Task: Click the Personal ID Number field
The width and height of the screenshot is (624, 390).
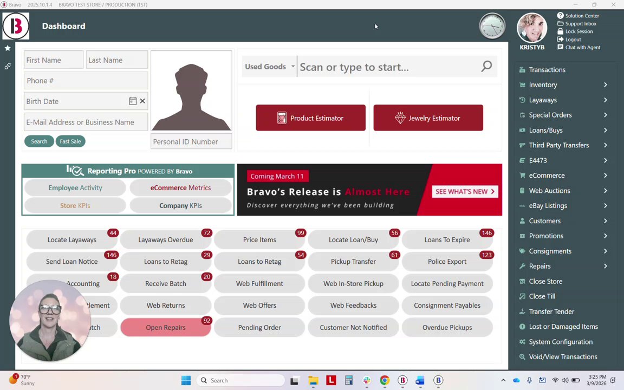Action: tap(191, 141)
